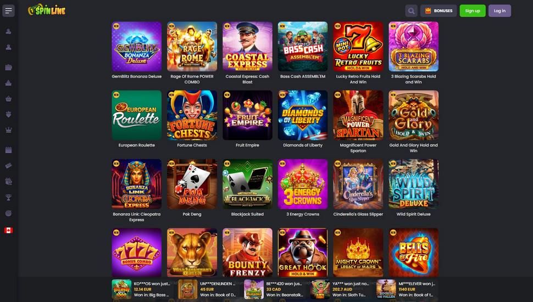The image size is (533, 302).
Task: Open the calendar icon in the sidebar
Action: point(8,150)
